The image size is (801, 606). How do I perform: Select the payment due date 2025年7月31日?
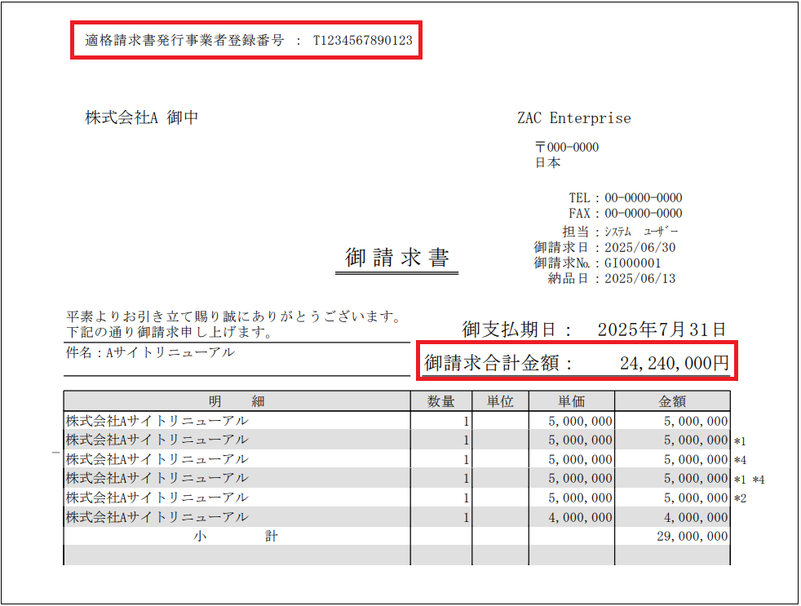click(661, 330)
